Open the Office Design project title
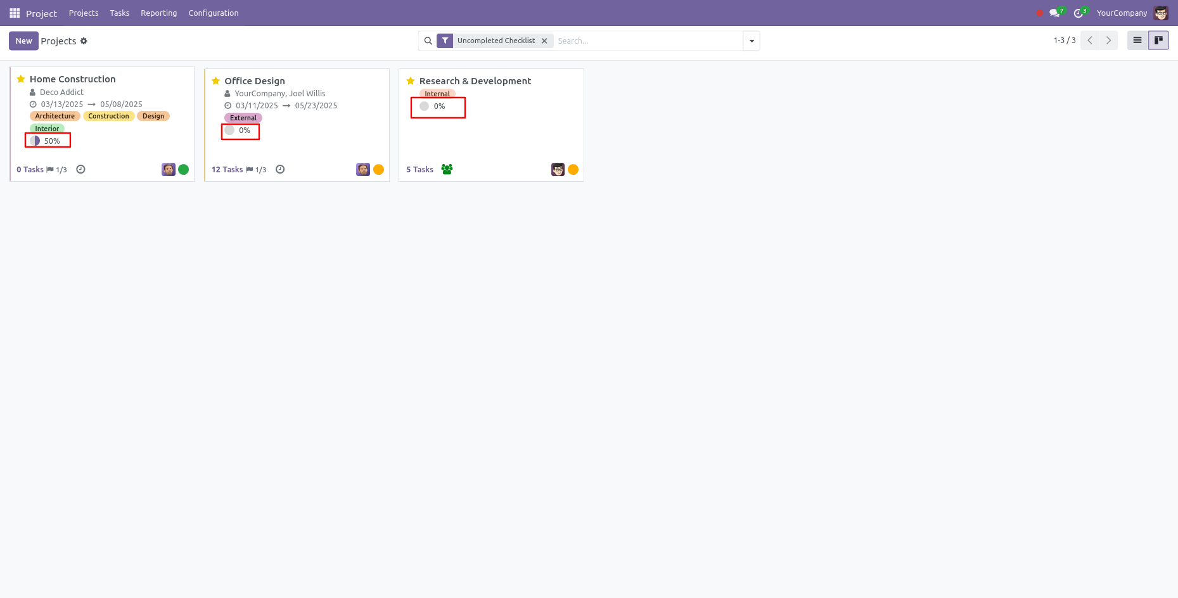This screenshot has height=598, width=1178. [255, 81]
